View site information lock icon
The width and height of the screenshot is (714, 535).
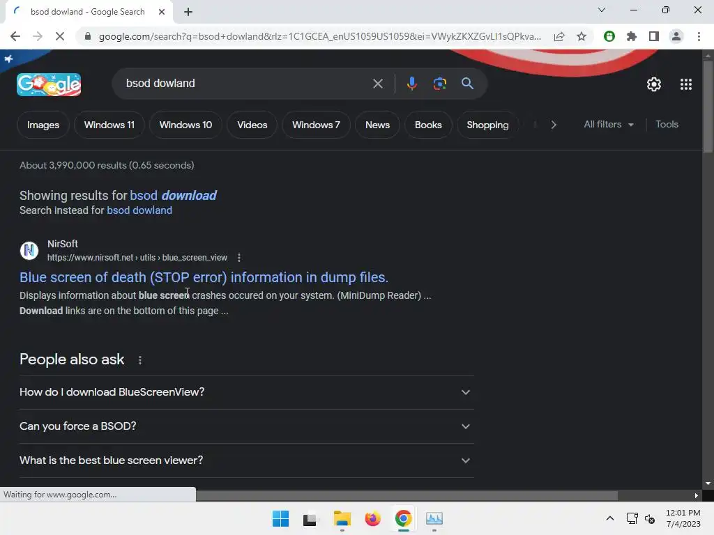pos(88,36)
